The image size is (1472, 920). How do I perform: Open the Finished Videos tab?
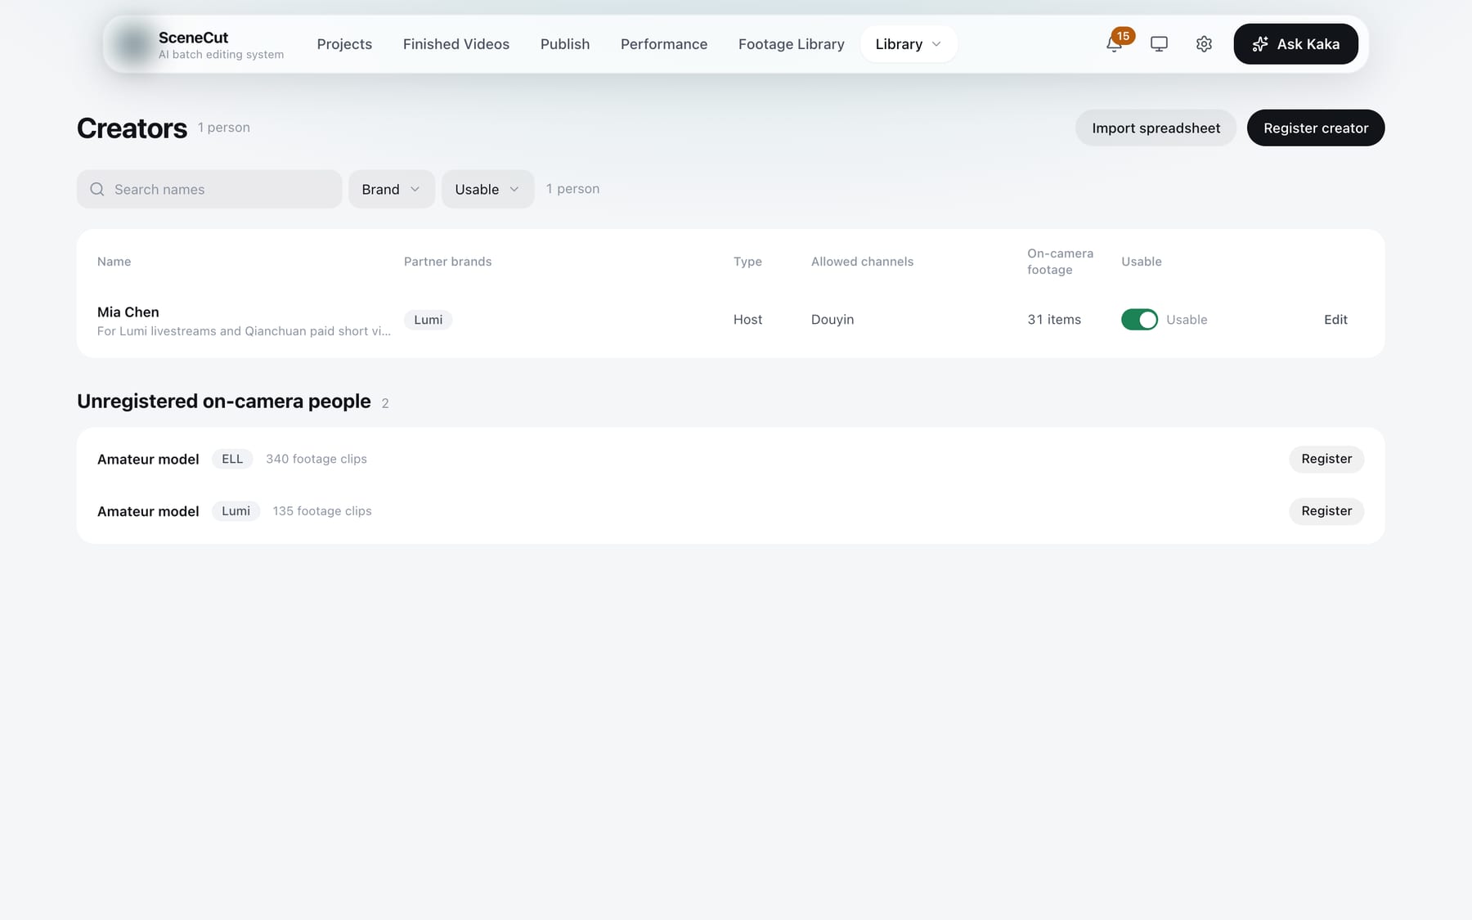tap(456, 44)
